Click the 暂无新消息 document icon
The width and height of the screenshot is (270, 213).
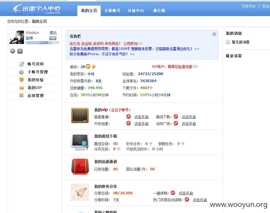(228, 42)
